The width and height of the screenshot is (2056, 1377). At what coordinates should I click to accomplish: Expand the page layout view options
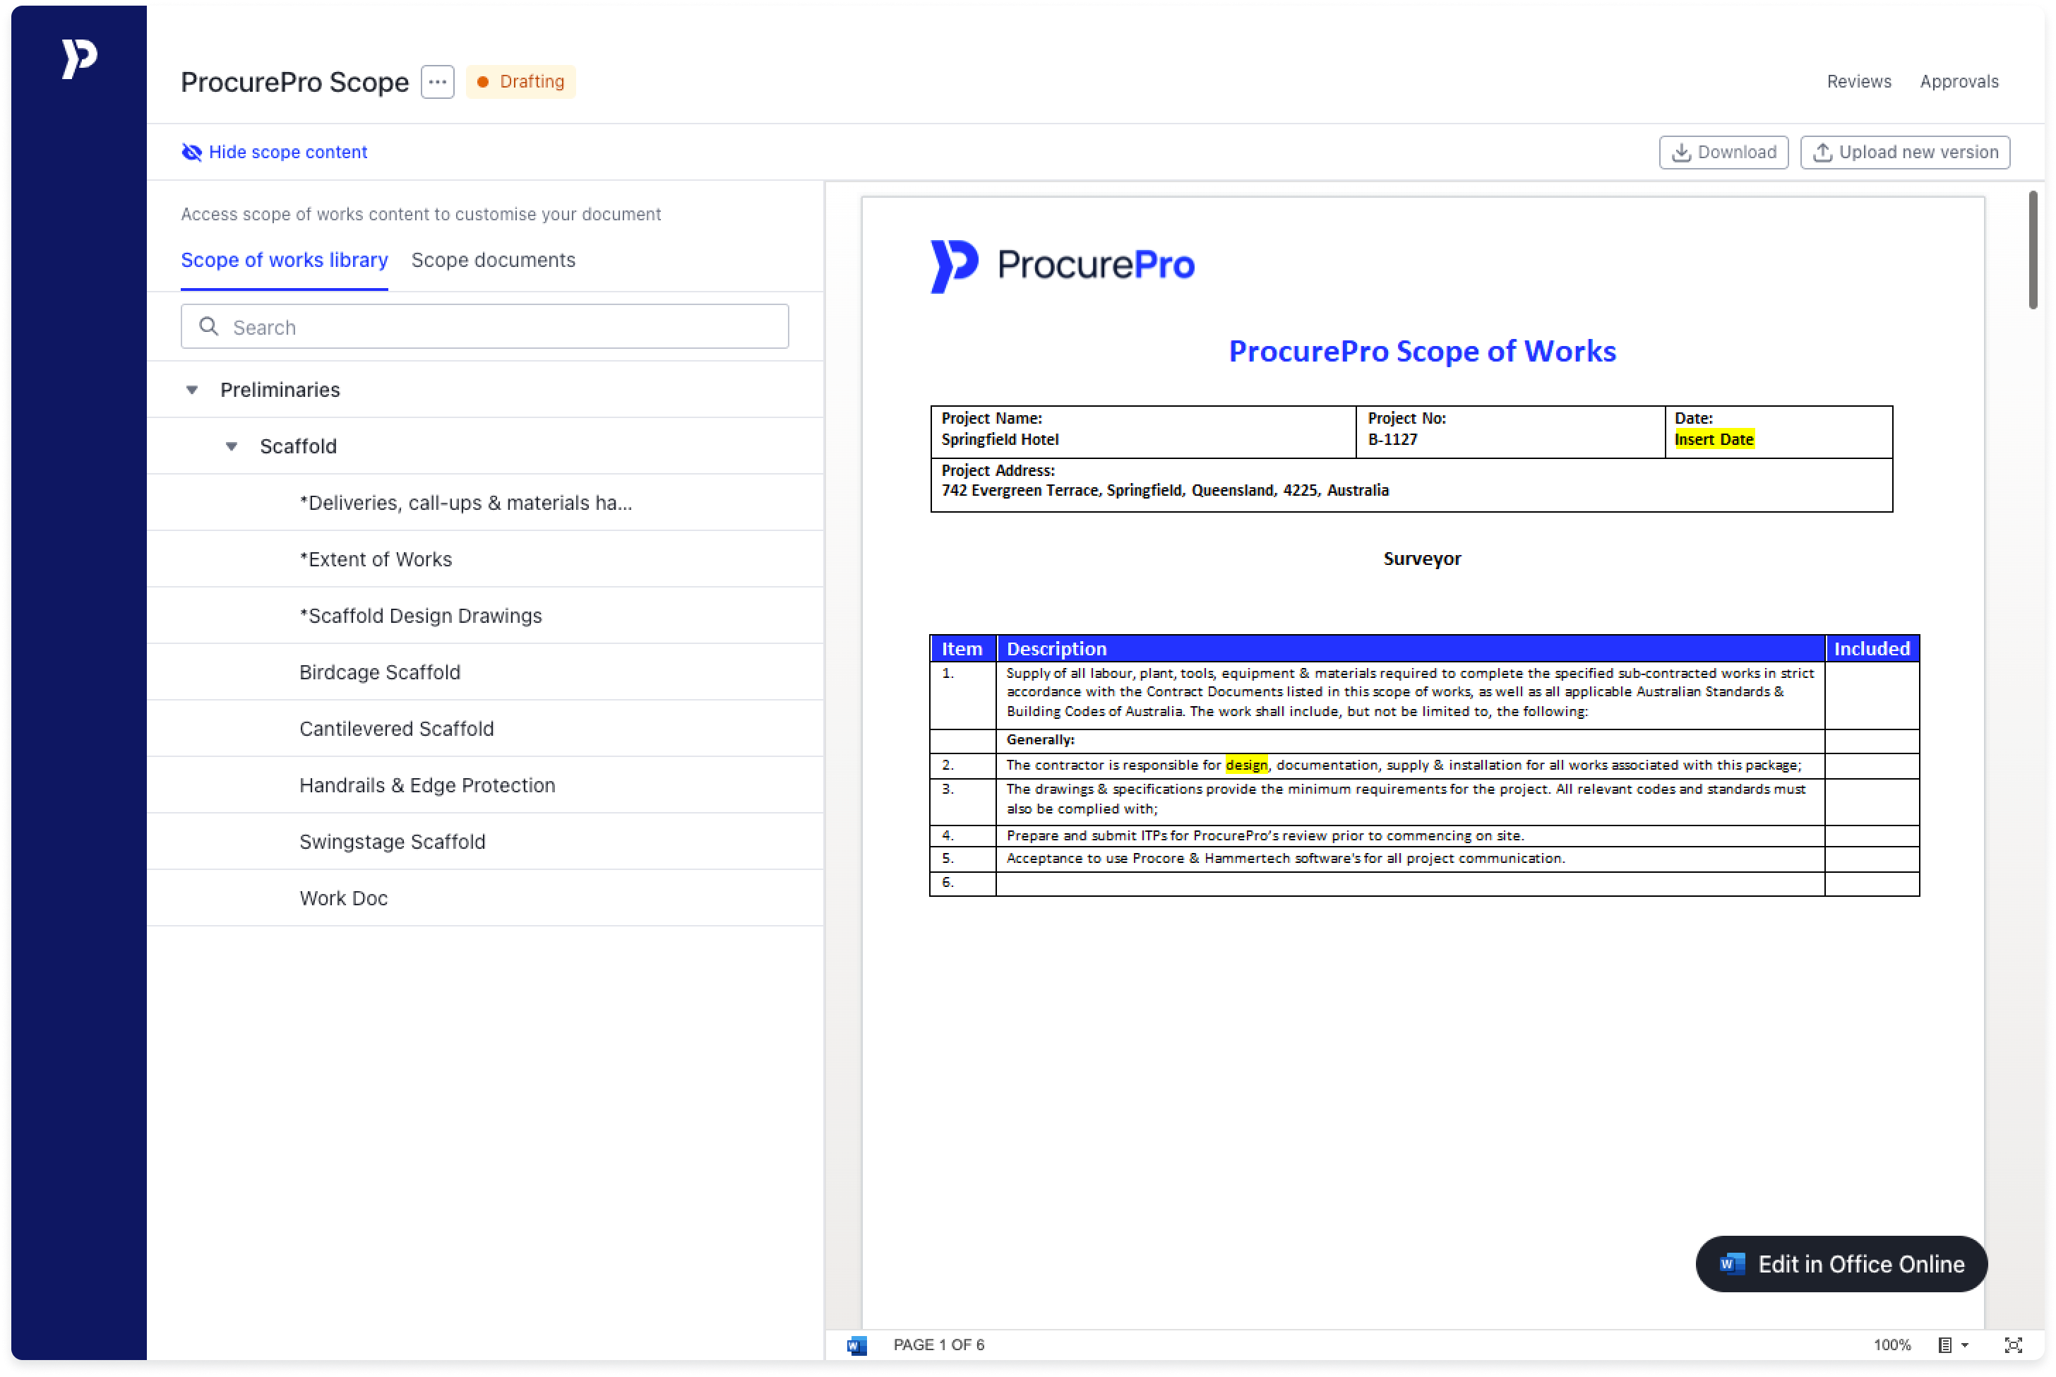[x=1983, y=1343]
